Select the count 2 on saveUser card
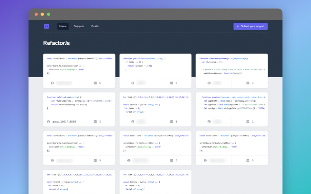Screen dimensions: 311x194 [x=253, y=121]
